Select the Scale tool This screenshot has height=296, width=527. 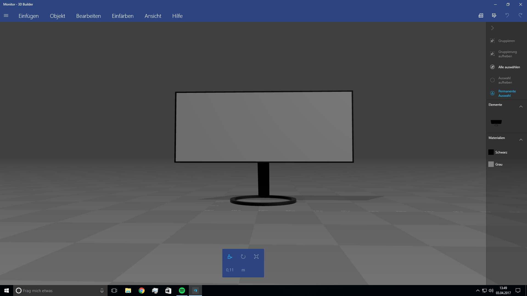point(256,257)
